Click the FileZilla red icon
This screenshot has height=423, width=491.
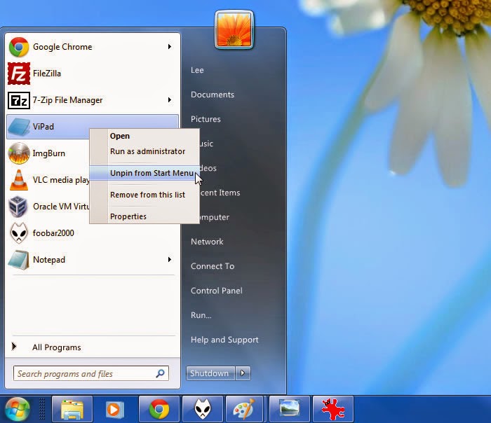point(19,74)
